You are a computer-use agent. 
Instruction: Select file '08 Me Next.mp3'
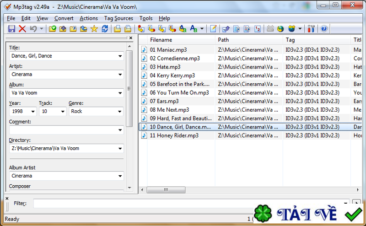point(169,110)
